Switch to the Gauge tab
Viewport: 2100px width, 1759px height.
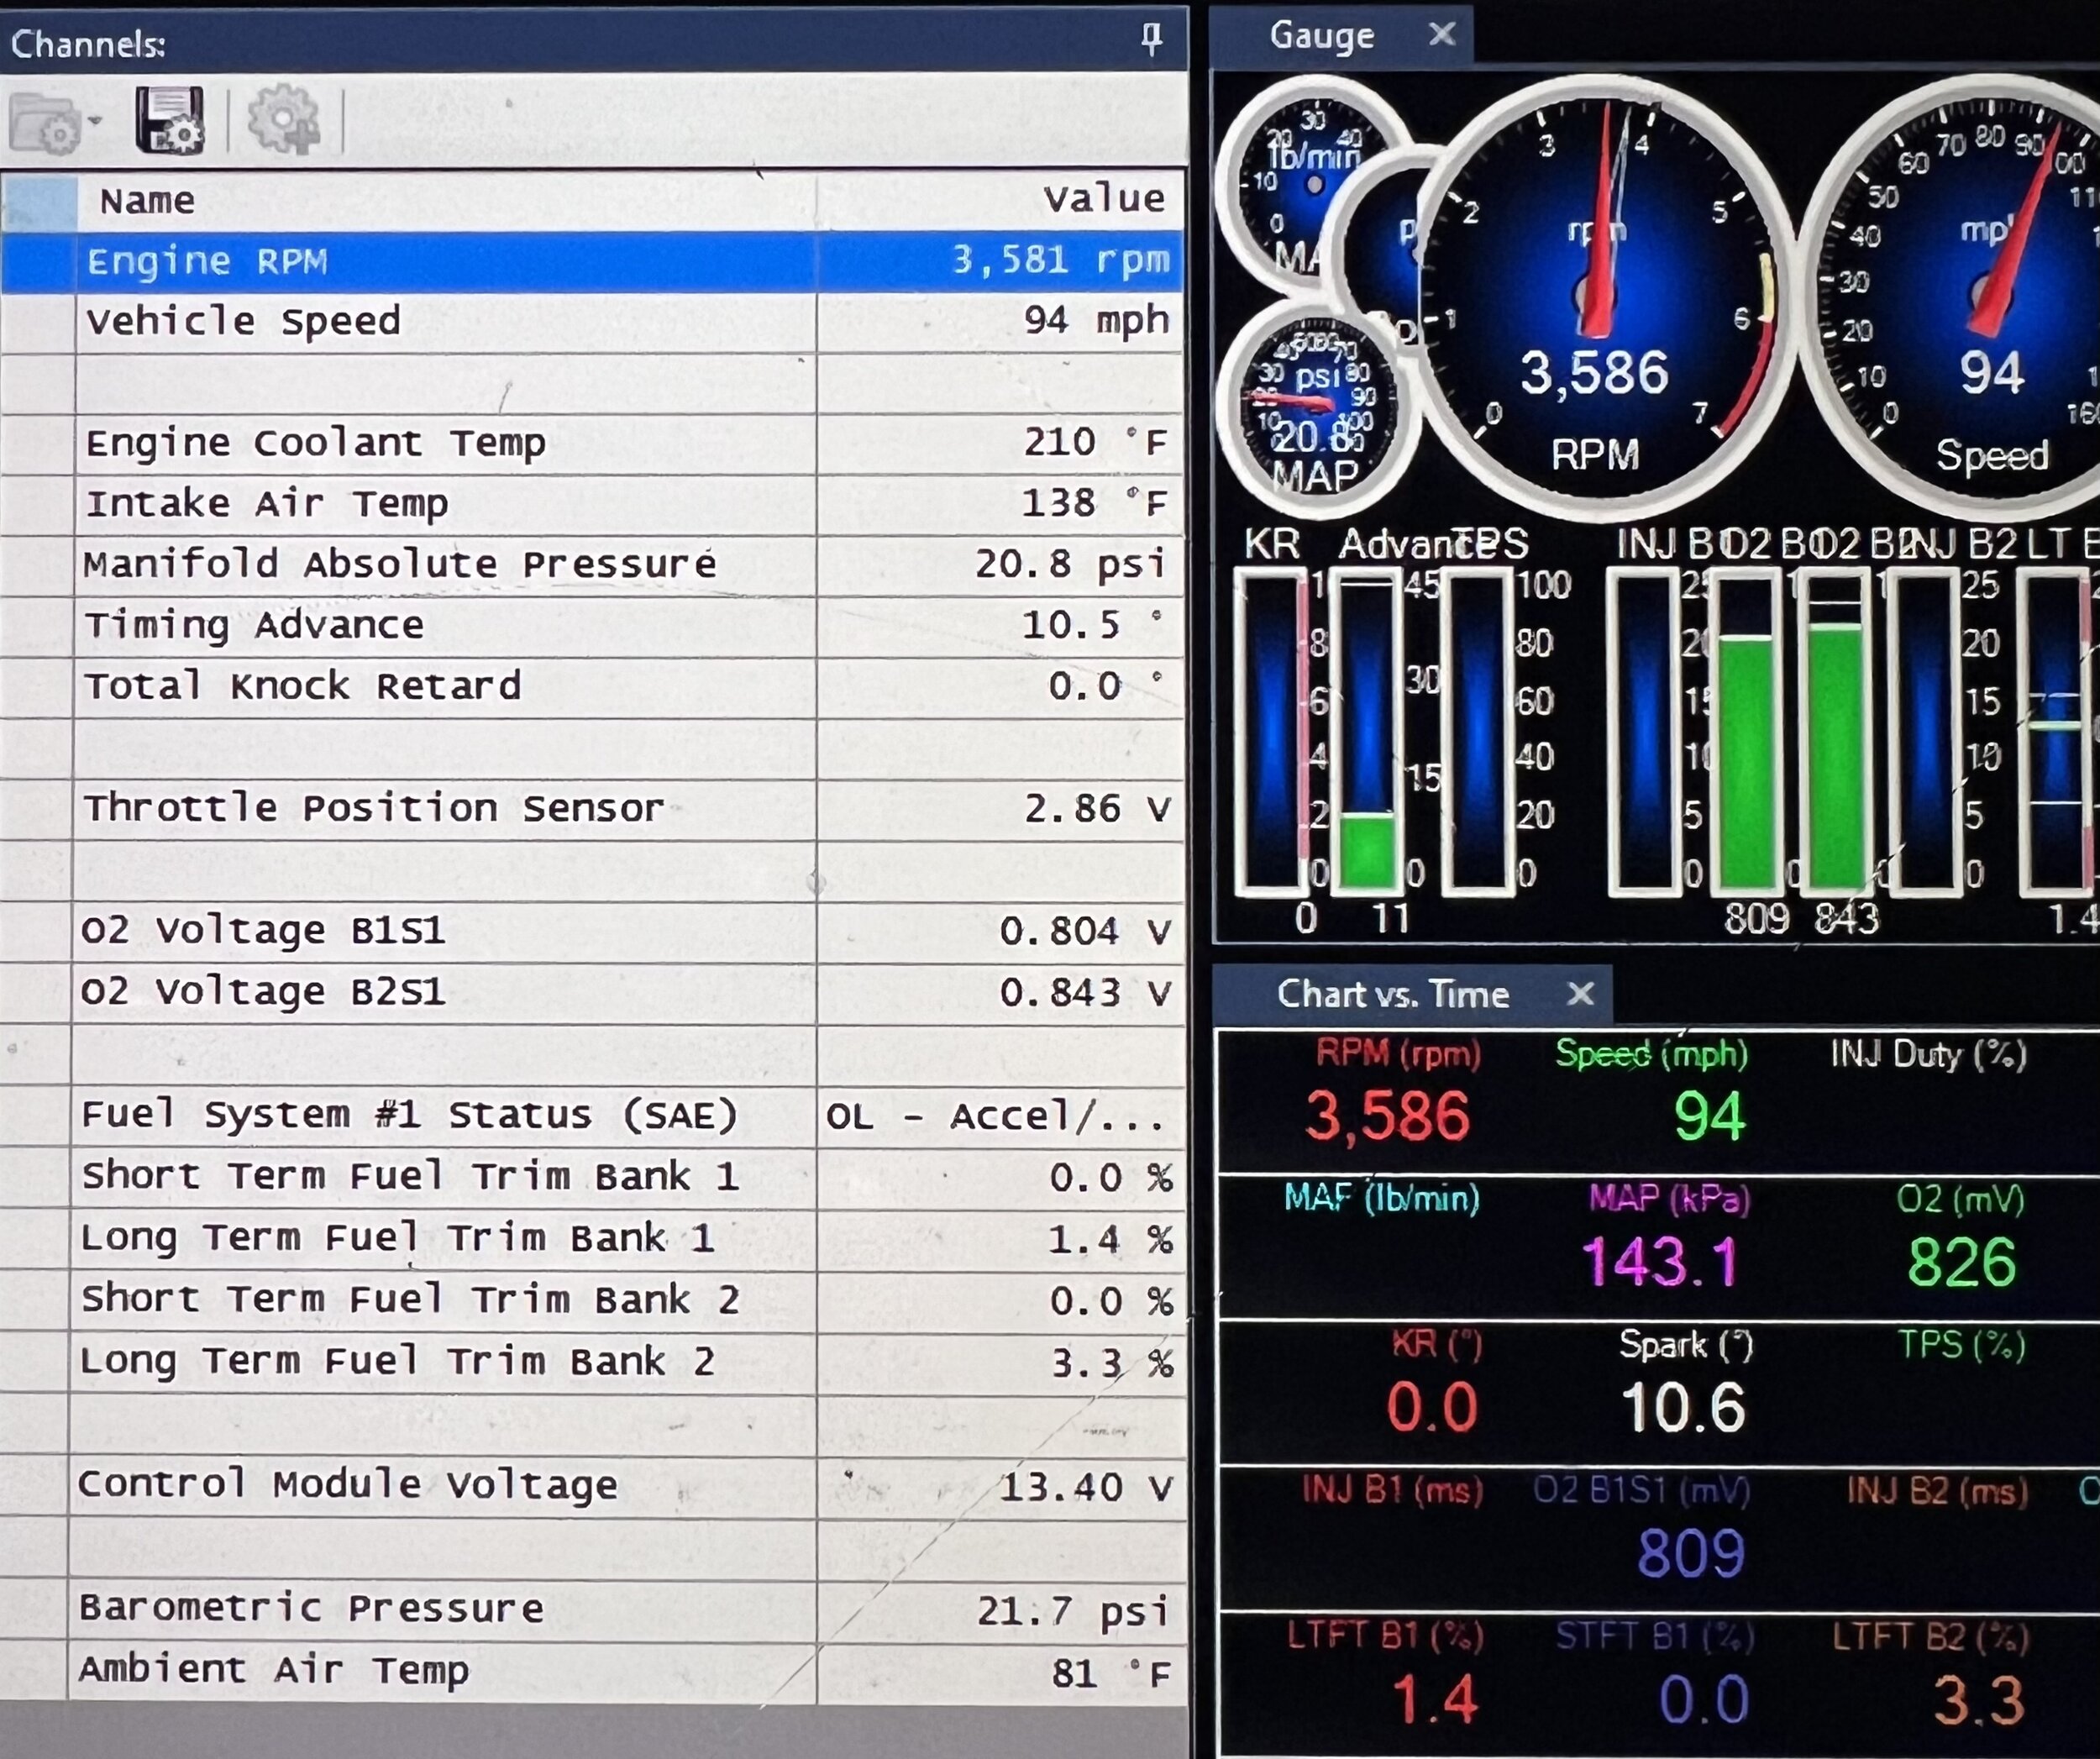click(1321, 36)
